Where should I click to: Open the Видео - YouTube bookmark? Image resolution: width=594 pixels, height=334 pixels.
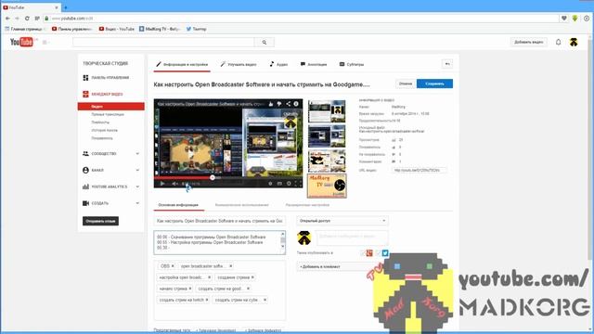[x=117, y=29]
